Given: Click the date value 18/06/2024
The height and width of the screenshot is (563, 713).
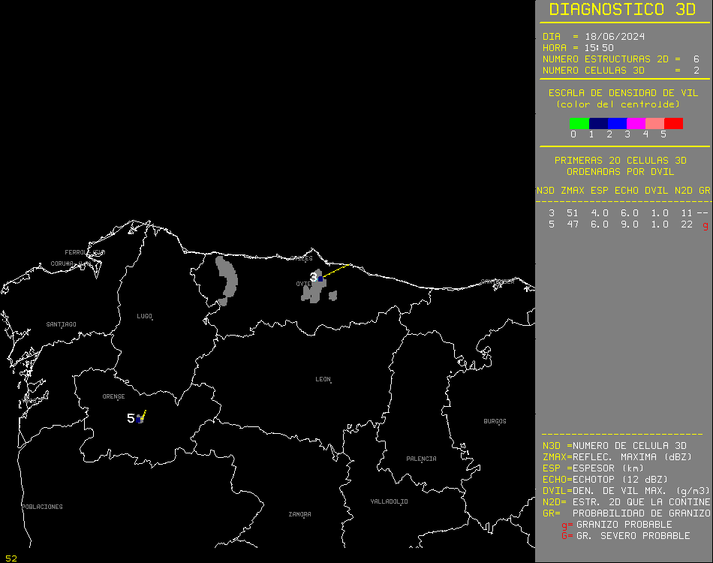Looking at the screenshot, I should coord(614,37).
